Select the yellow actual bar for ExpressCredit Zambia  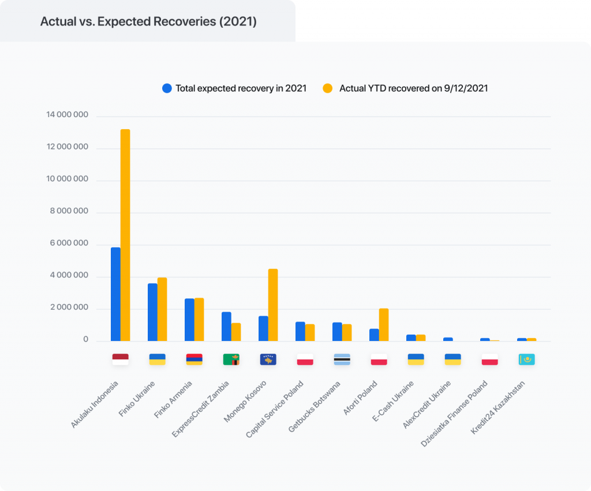click(236, 332)
